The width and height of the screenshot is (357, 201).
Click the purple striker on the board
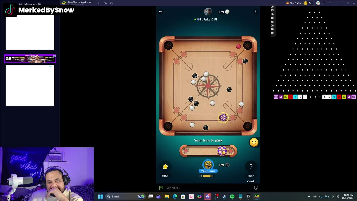[x=223, y=118]
